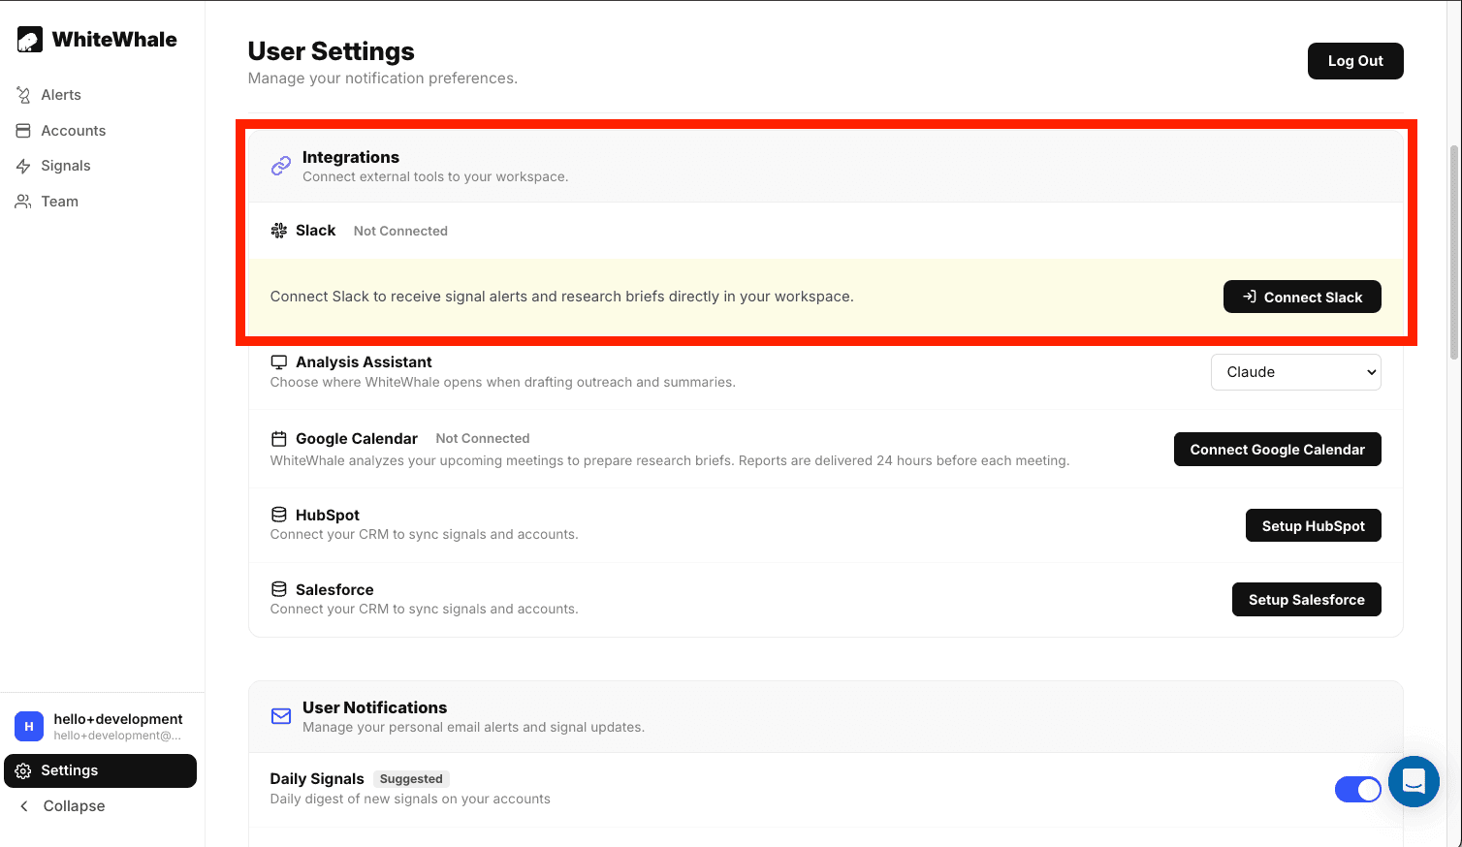Click the user avatar H badge
Viewport: 1462px width, 847px height.
click(x=29, y=726)
